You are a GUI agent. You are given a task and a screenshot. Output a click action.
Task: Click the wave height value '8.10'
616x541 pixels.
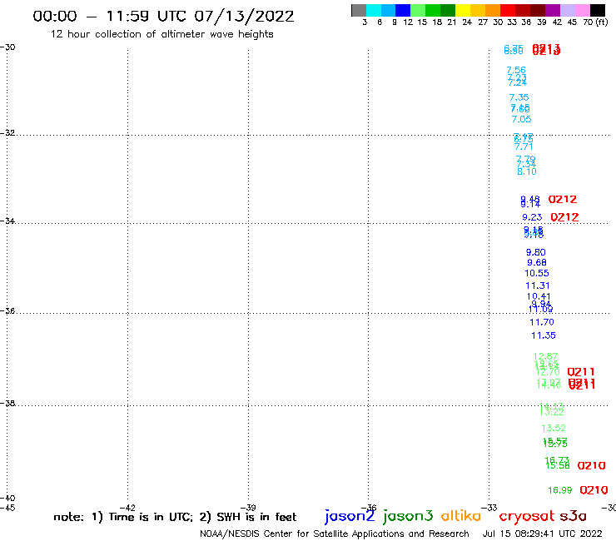(527, 171)
